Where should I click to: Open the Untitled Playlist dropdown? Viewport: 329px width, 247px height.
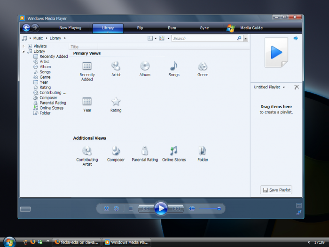[x=270, y=87]
